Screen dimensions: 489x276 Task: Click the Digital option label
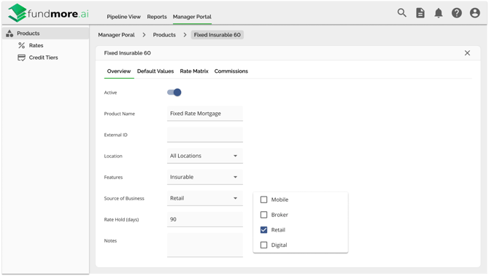(x=279, y=245)
